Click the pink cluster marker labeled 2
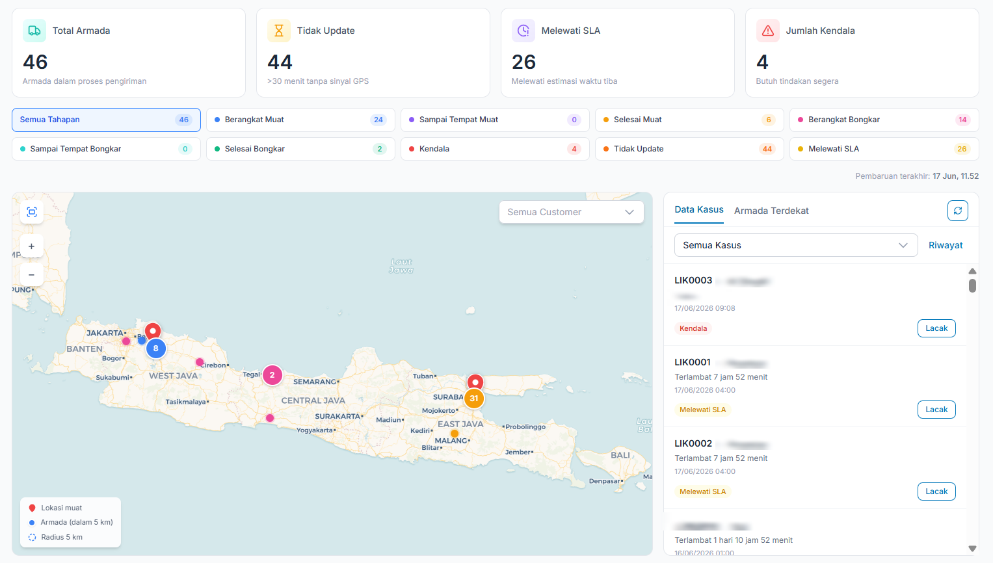 click(272, 374)
